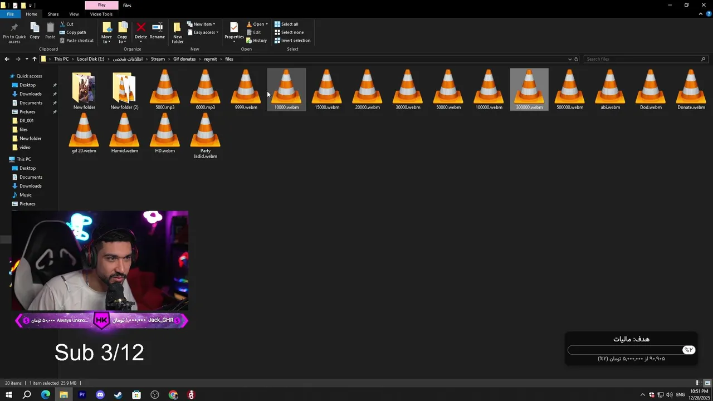Screen dimensions: 713x401
Task: Click the Cut scissors command
Action: pos(66,24)
